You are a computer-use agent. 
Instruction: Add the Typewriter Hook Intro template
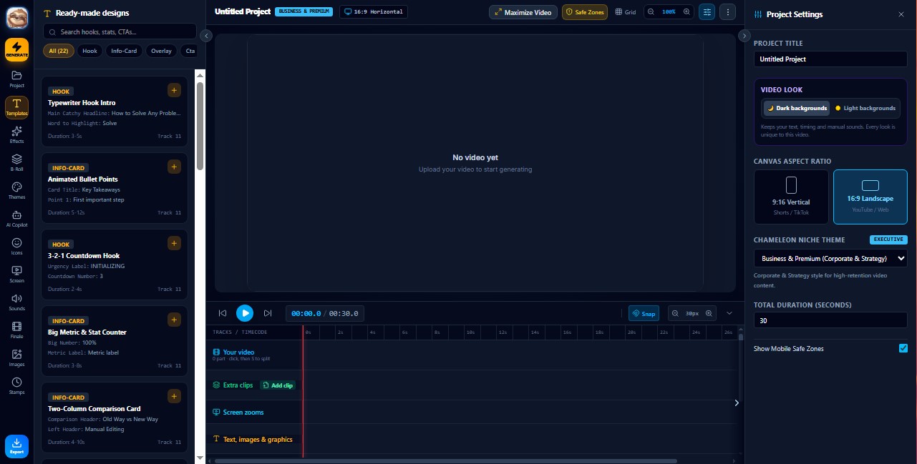[174, 90]
